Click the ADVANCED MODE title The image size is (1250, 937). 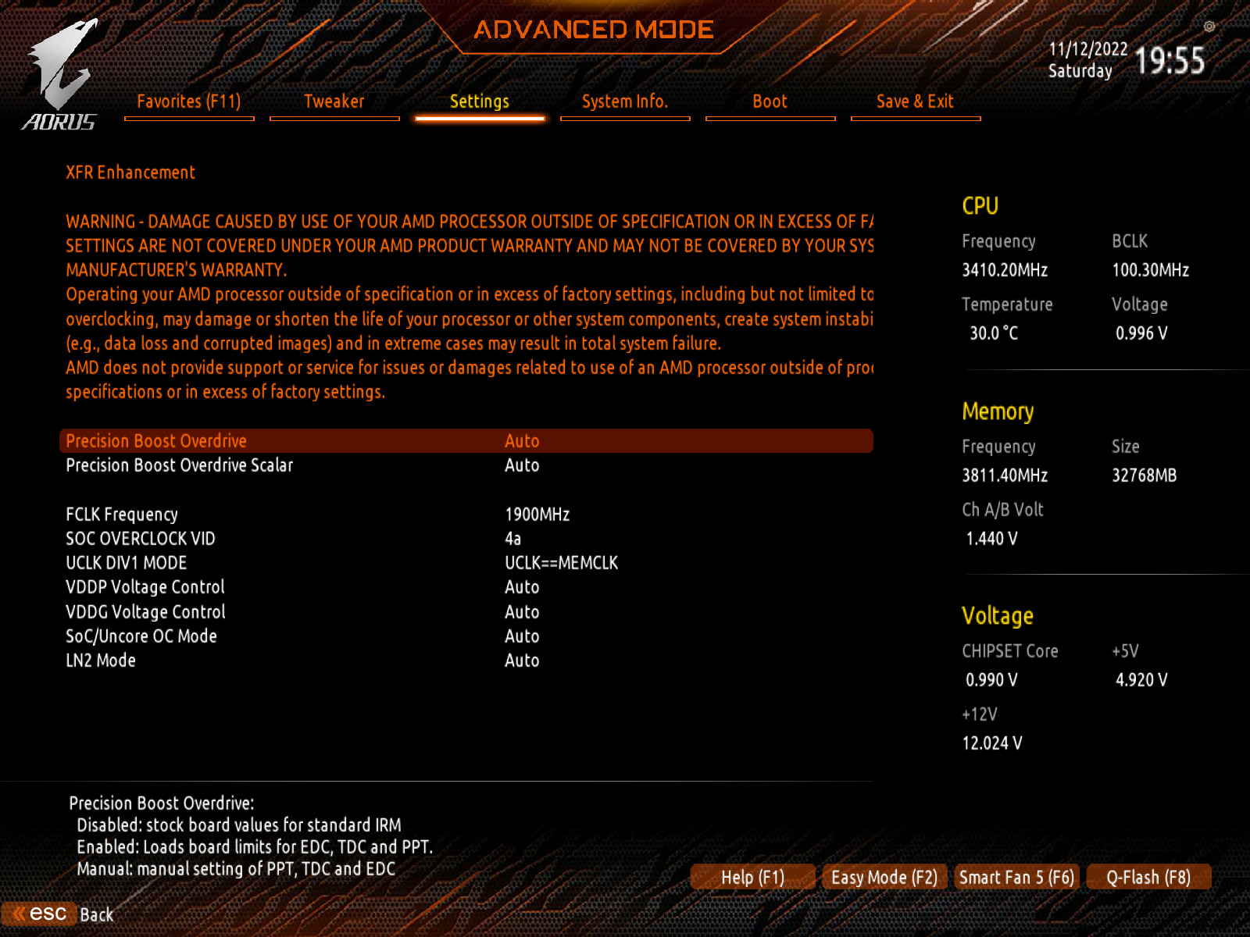pos(594,30)
